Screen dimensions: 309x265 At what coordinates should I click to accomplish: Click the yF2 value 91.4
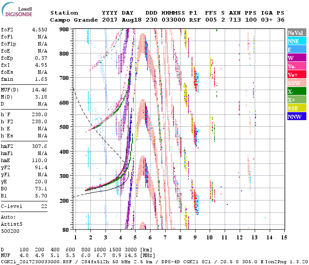click(41, 167)
